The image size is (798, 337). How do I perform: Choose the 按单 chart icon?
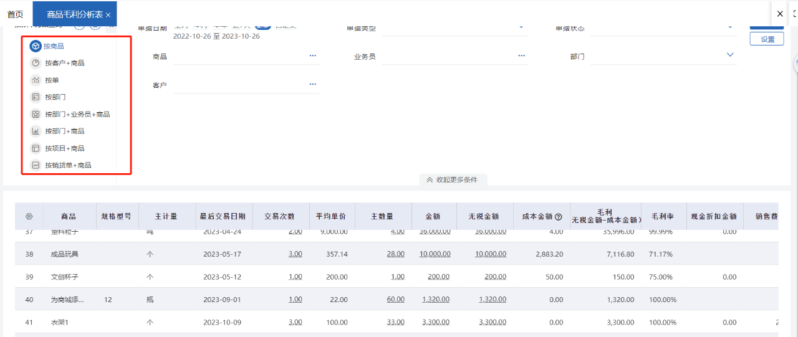pos(36,80)
